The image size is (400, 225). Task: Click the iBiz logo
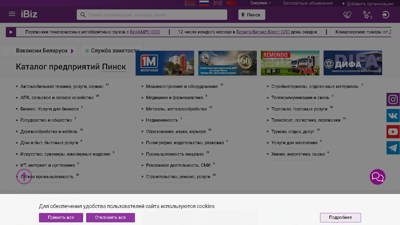coord(29,14)
